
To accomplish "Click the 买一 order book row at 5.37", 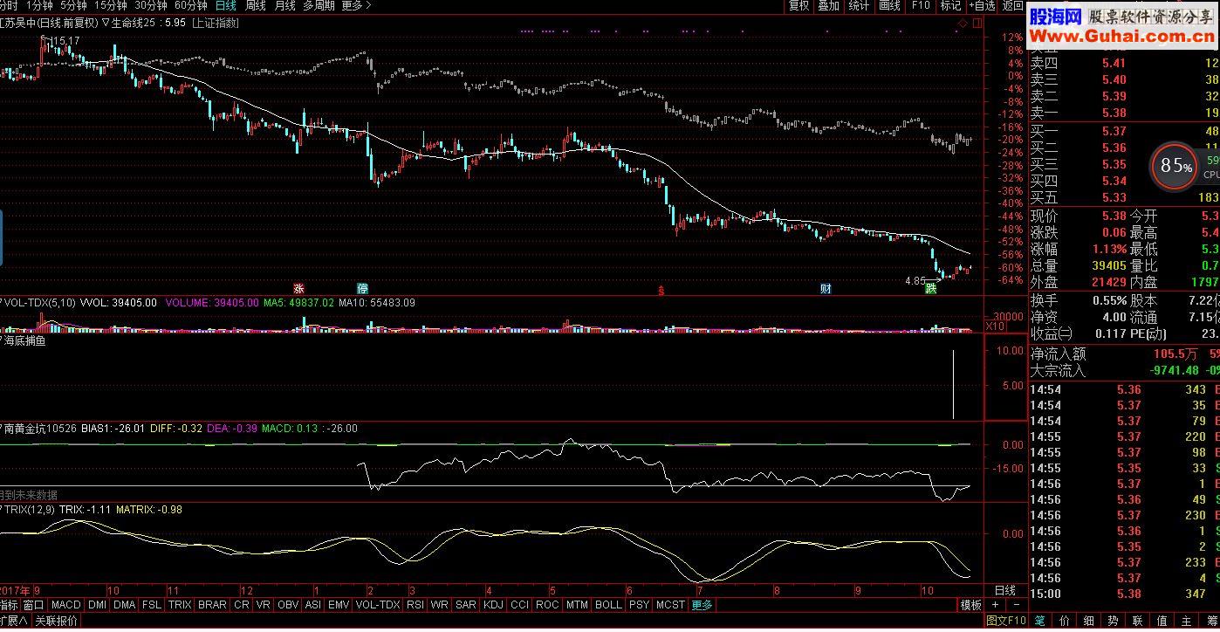I will 1124,131.
